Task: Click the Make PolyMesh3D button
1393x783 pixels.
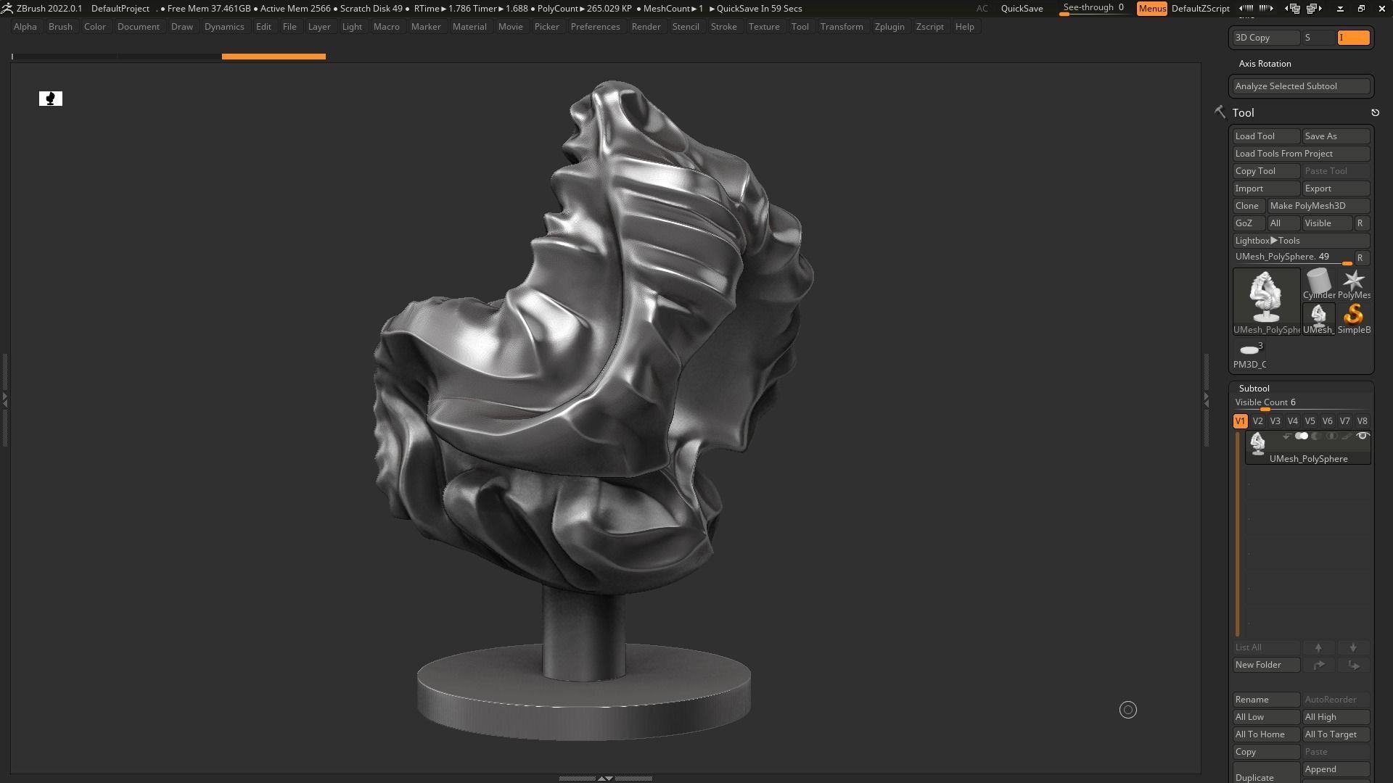Action: pos(1318,206)
